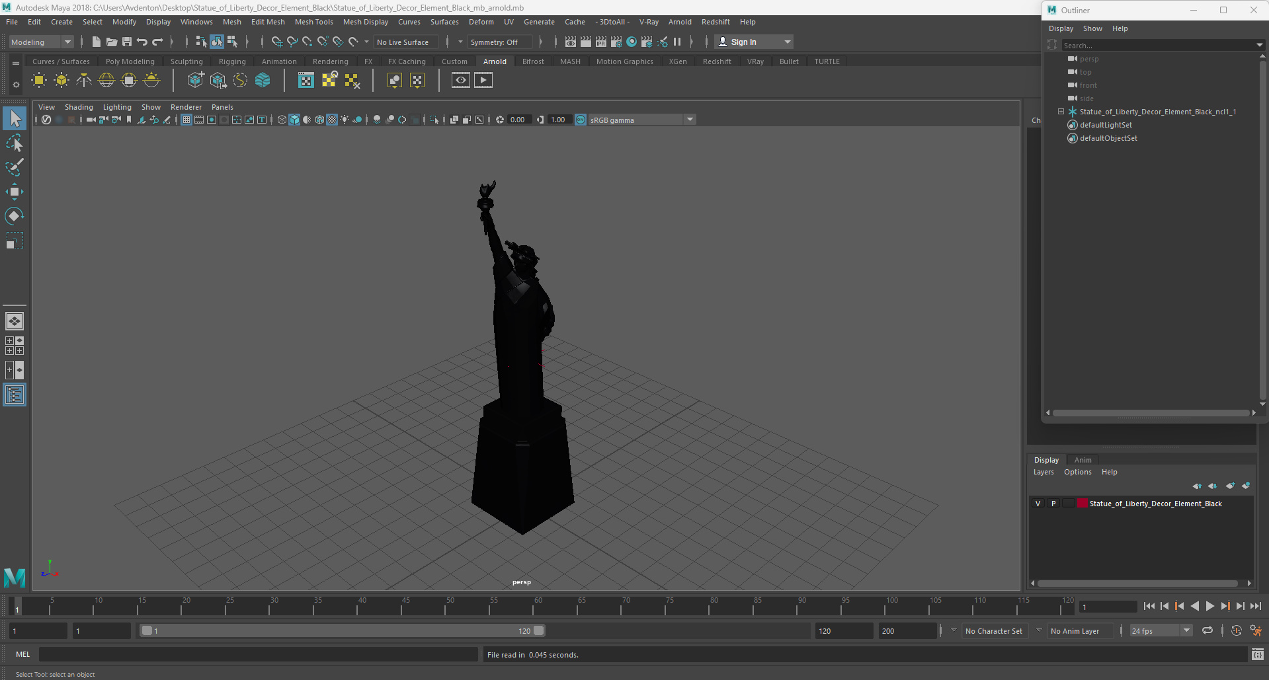Open the Script Editor icon
This screenshot has height=680, width=1269.
1258,655
